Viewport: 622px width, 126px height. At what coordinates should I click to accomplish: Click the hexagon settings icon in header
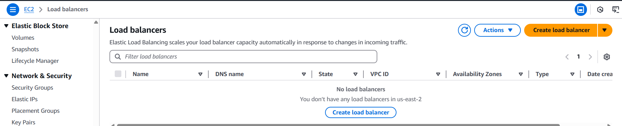point(600,10)
